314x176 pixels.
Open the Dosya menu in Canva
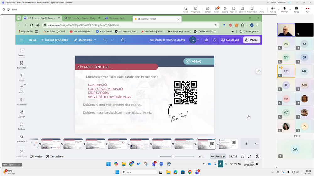(x=33, y=40)
